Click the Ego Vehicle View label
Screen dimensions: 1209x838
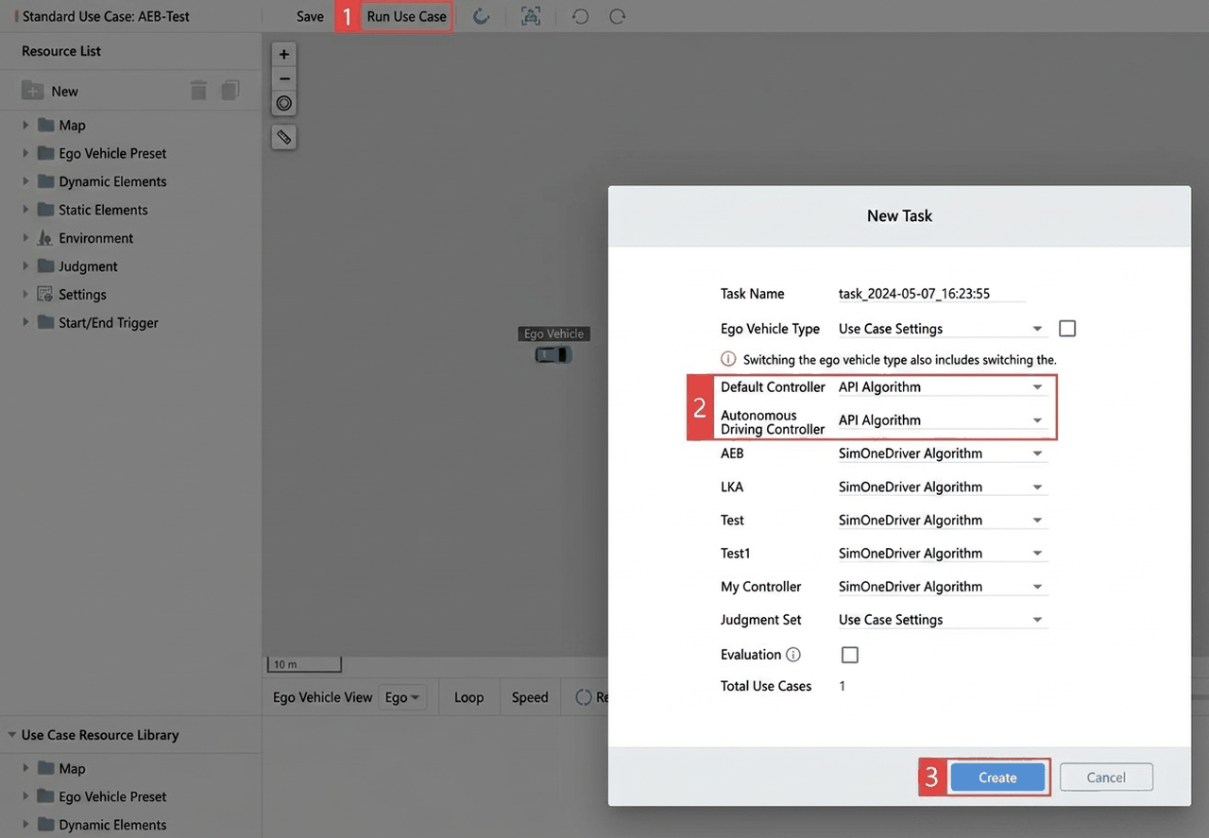pyautogui.click(x=322, y=697)
